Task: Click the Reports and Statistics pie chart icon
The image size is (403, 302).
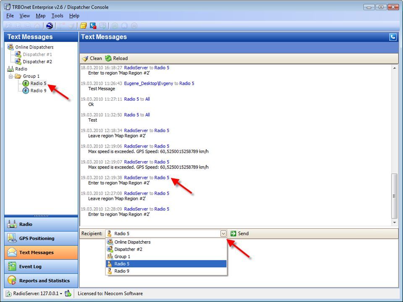Action: coord(12,281)
